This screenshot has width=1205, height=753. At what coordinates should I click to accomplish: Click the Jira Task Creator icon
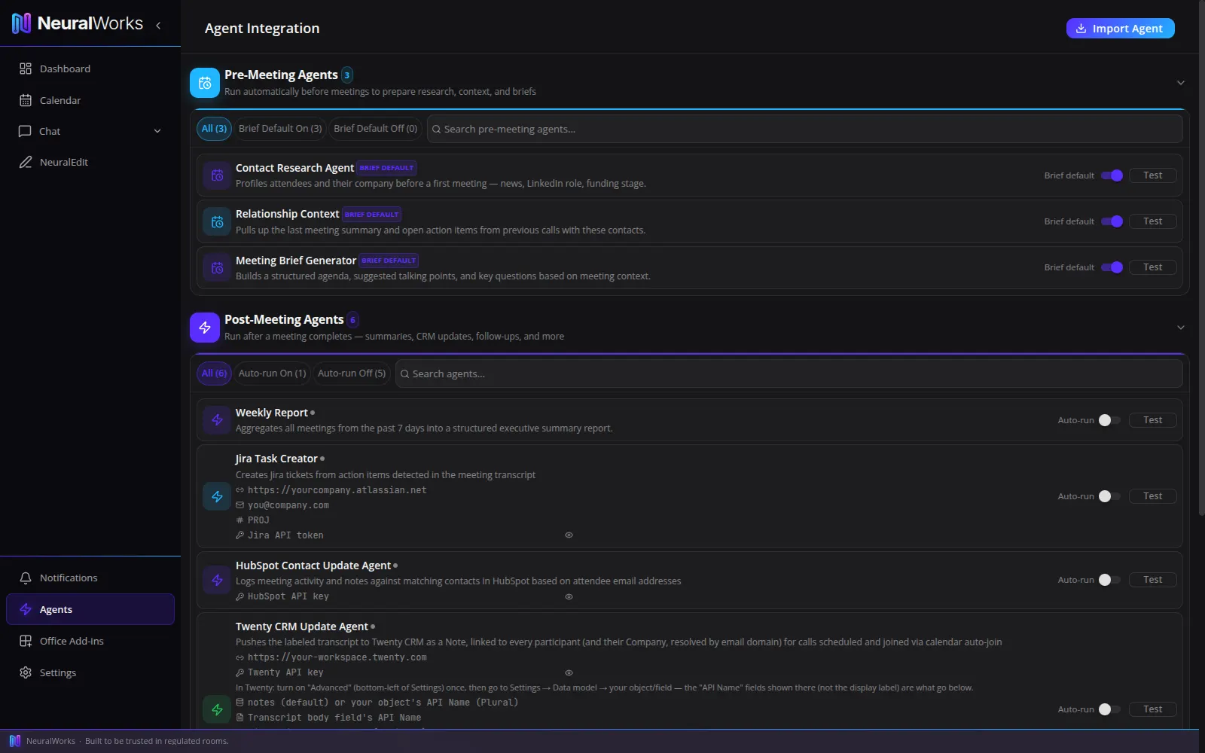[217, 496]
